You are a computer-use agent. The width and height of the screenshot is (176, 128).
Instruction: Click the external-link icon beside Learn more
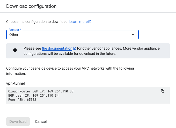(x=90, y=22)
